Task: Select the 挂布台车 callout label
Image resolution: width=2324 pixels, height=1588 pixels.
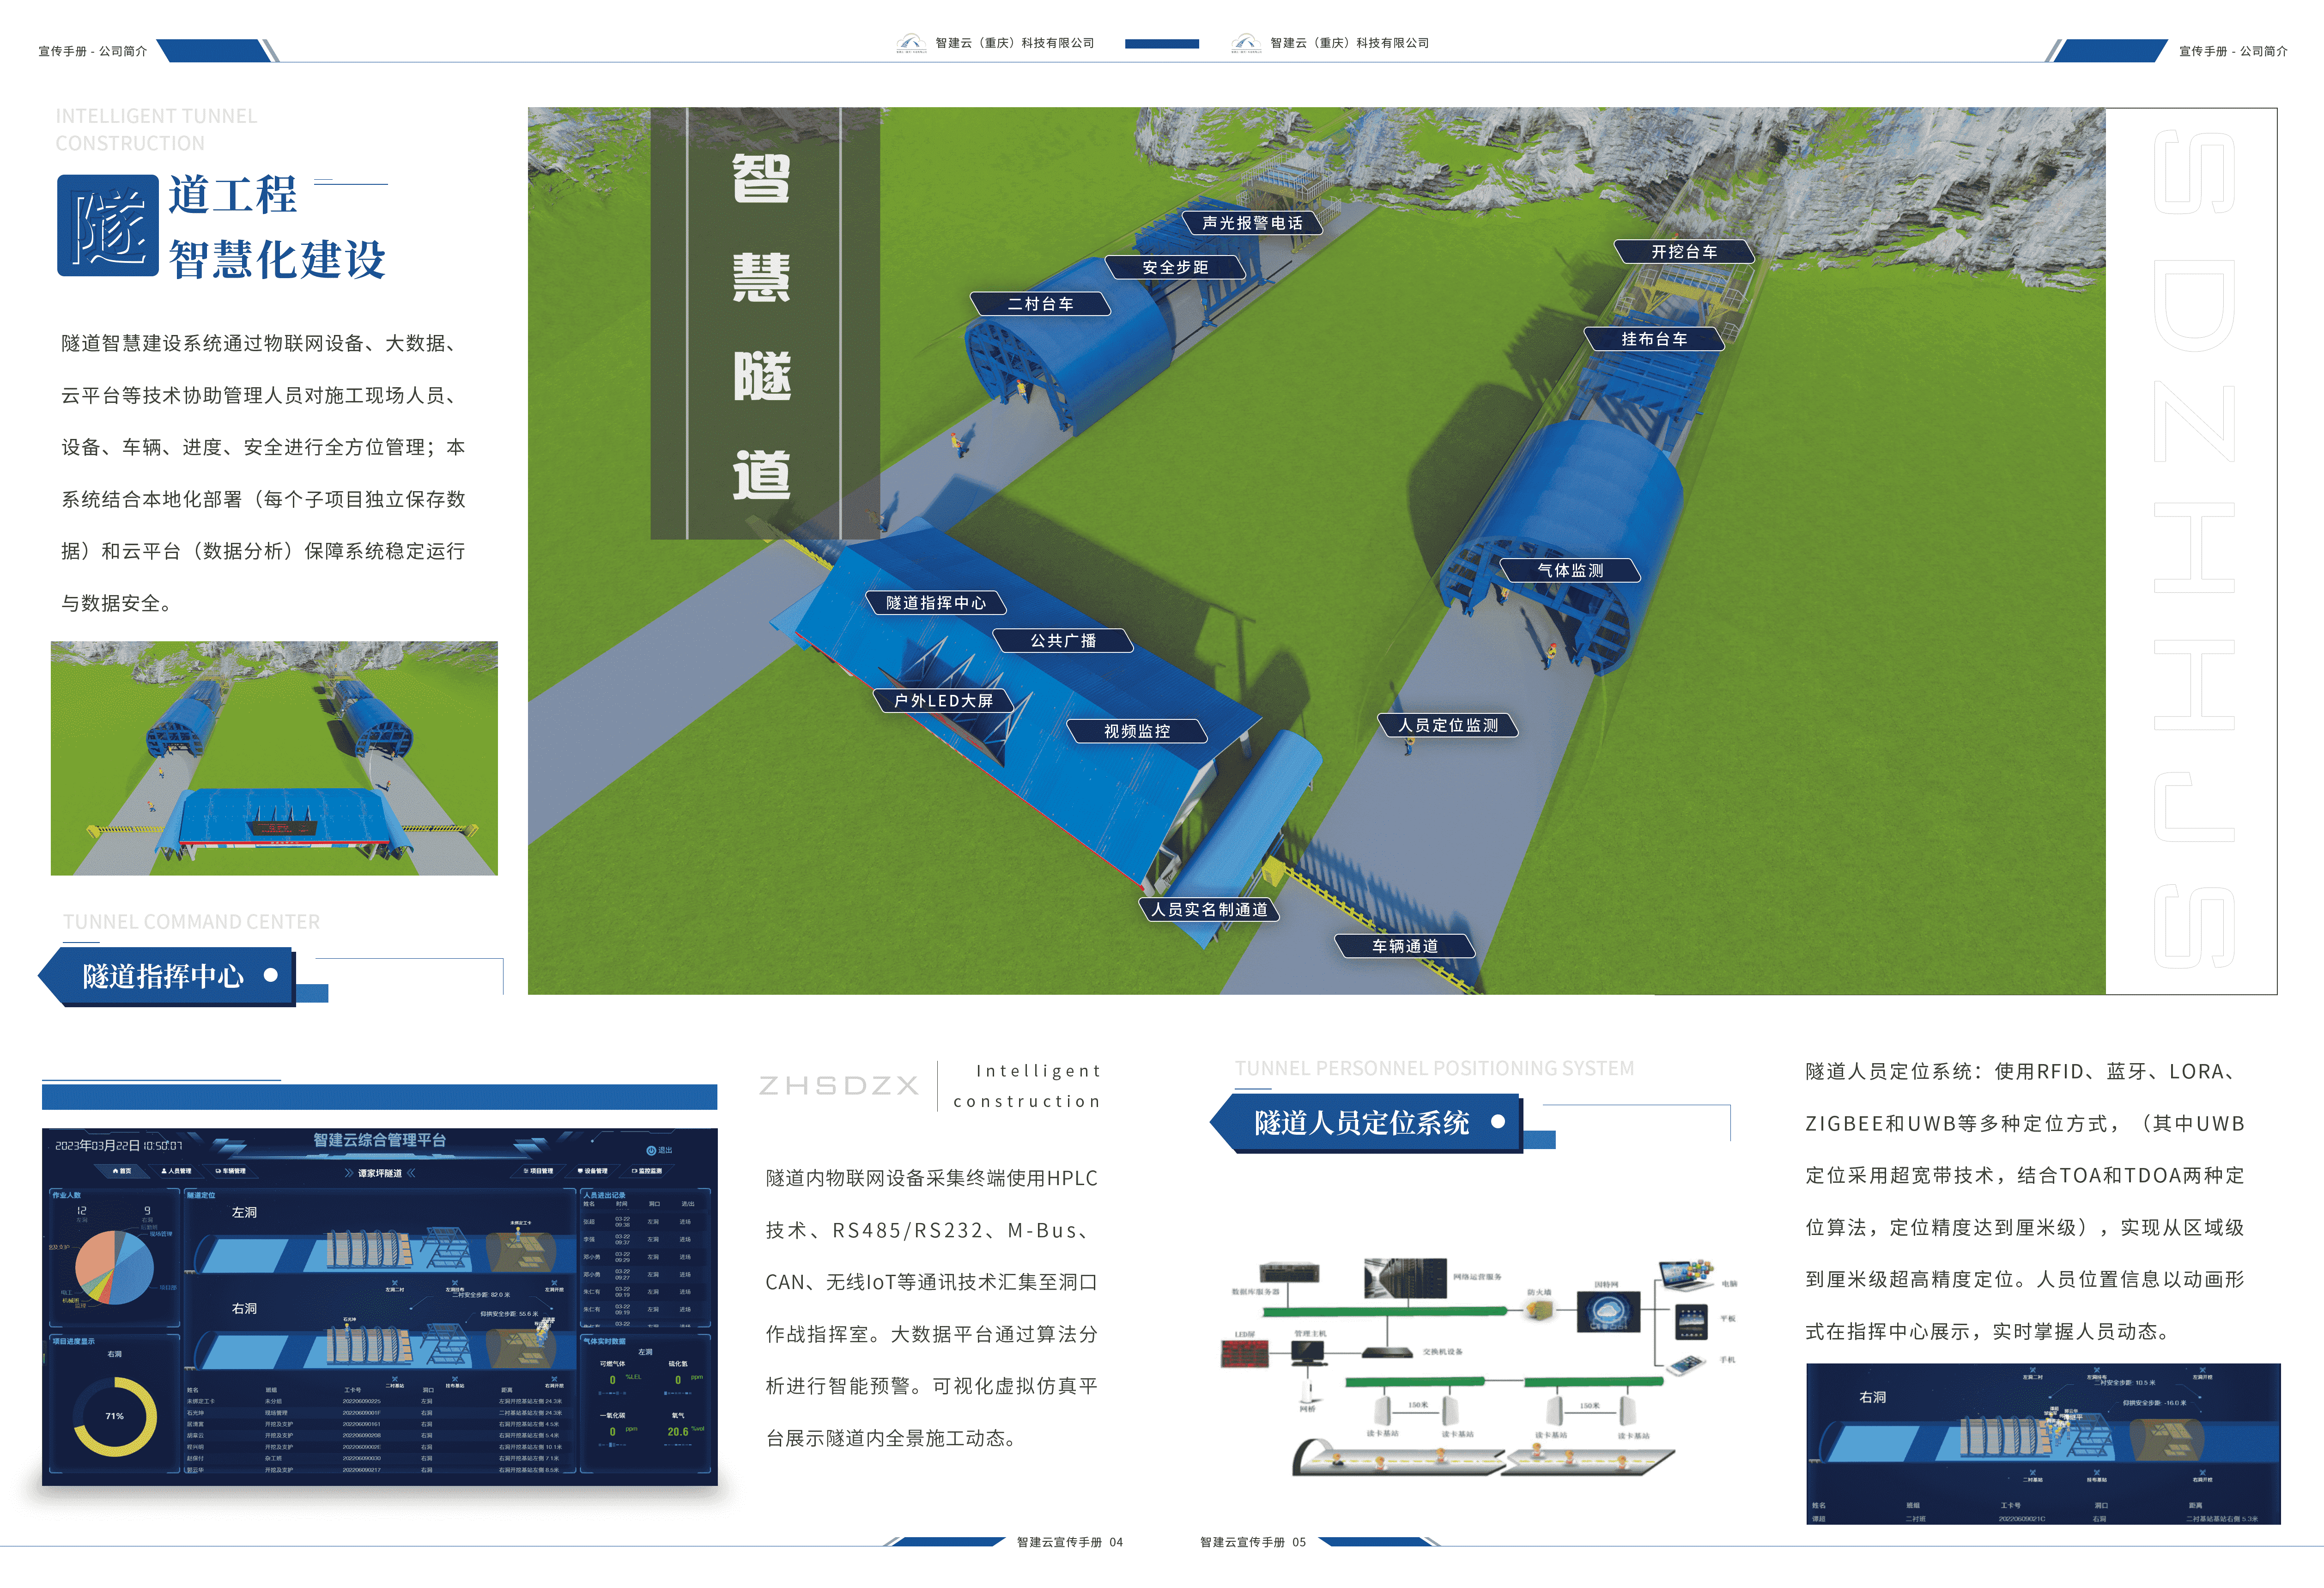Action: click(x=1654, y=339)
